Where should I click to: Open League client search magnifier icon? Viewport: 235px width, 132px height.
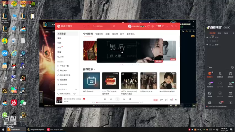click(194, 31)
